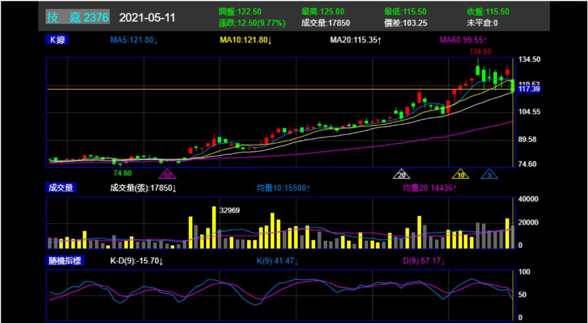The image size is (588, 323).
Task: Click the D(9) stochastic value label
Action: [x=424, y=261]
